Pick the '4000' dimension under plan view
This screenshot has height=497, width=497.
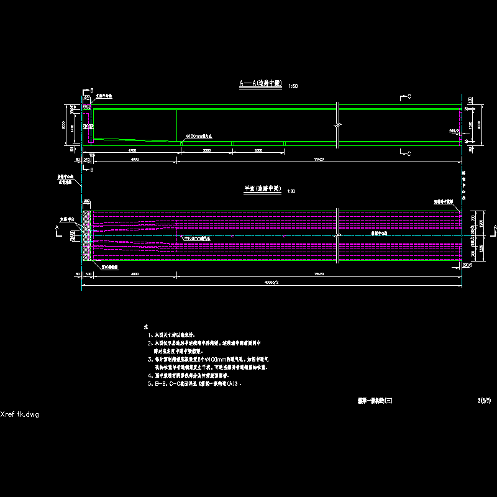[135, 274]
